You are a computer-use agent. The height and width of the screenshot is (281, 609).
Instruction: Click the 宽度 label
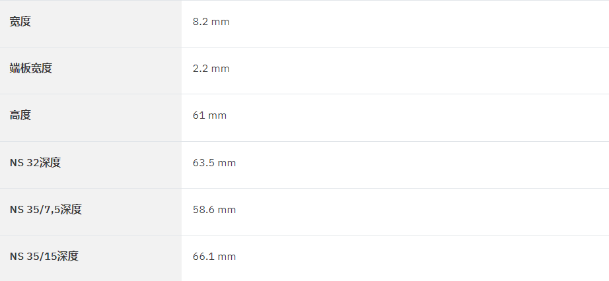coord(20,21)
